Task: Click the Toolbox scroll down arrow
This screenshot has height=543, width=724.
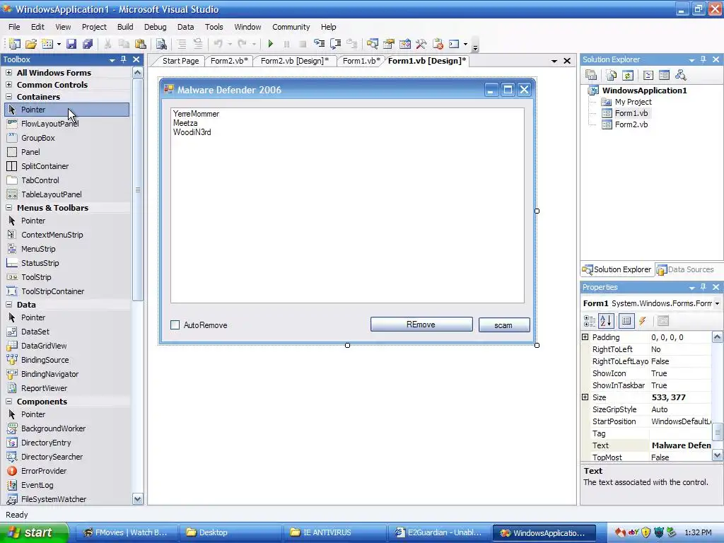Action: [138, 499]
